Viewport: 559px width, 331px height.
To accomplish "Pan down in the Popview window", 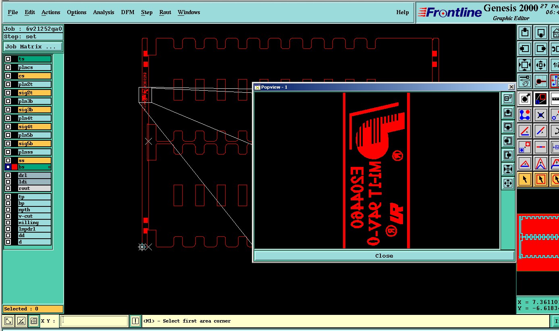I will click(508, 127).
